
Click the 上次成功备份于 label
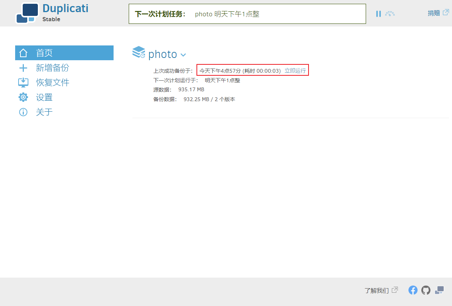click(x=173, y=71)
